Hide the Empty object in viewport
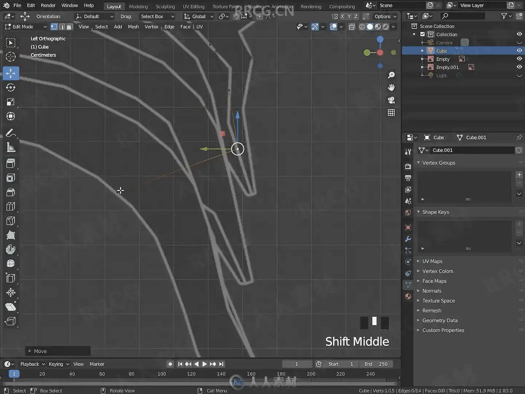This screenshot has width=525, height=394. pos(519,59)
